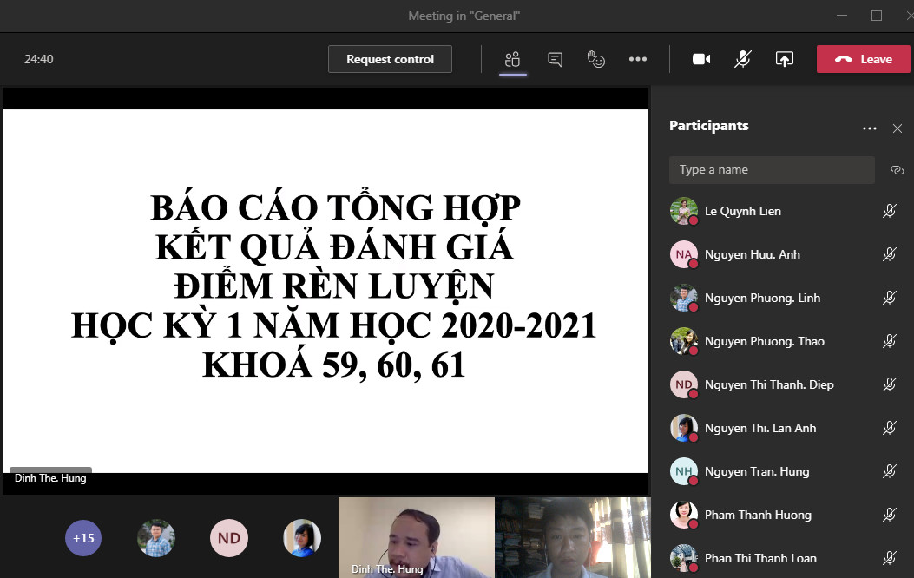Leave the meeting with the red button

click(x=863, y=59)
